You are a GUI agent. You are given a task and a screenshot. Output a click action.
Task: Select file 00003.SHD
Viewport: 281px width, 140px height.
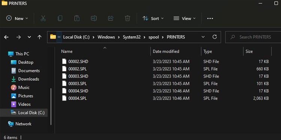78,76
